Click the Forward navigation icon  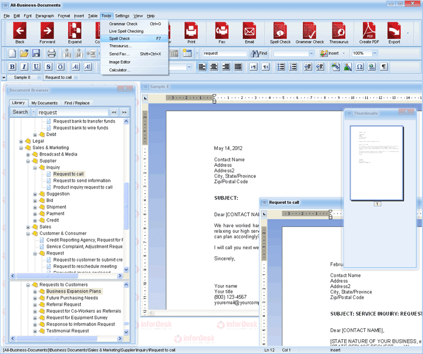(x=47, y=33)
